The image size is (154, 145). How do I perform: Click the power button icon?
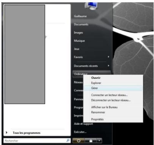[x=79, y=140]
